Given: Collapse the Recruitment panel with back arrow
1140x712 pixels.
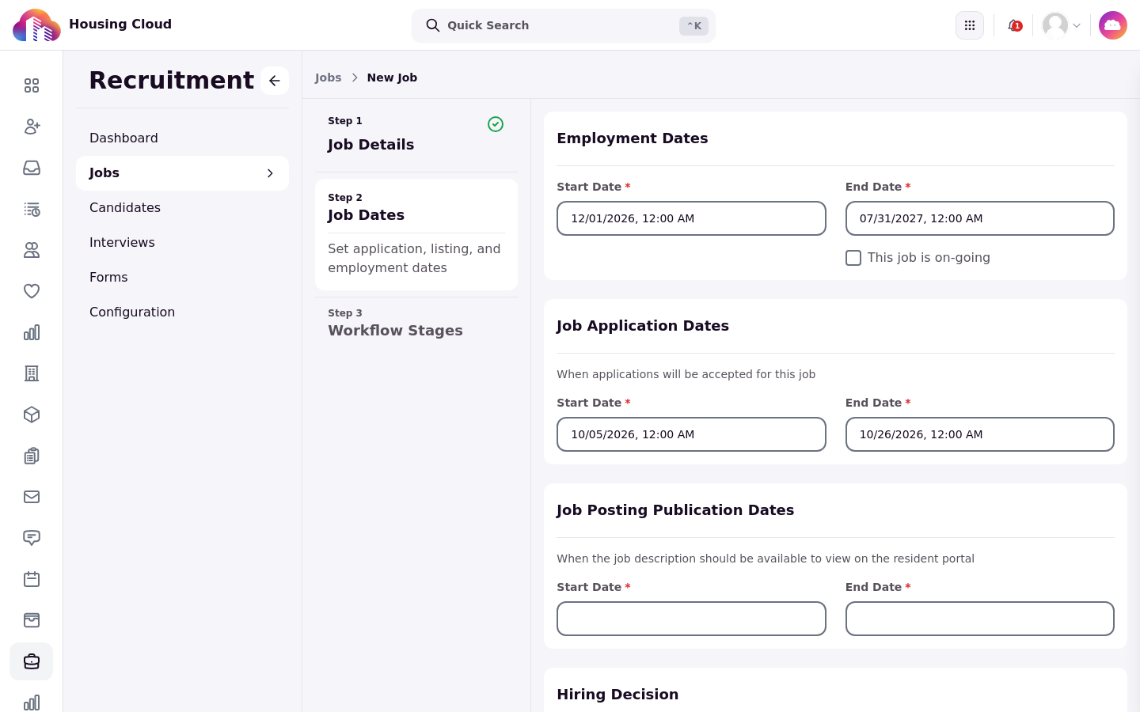Looking at the screenshot, I should tap(275, 81).
